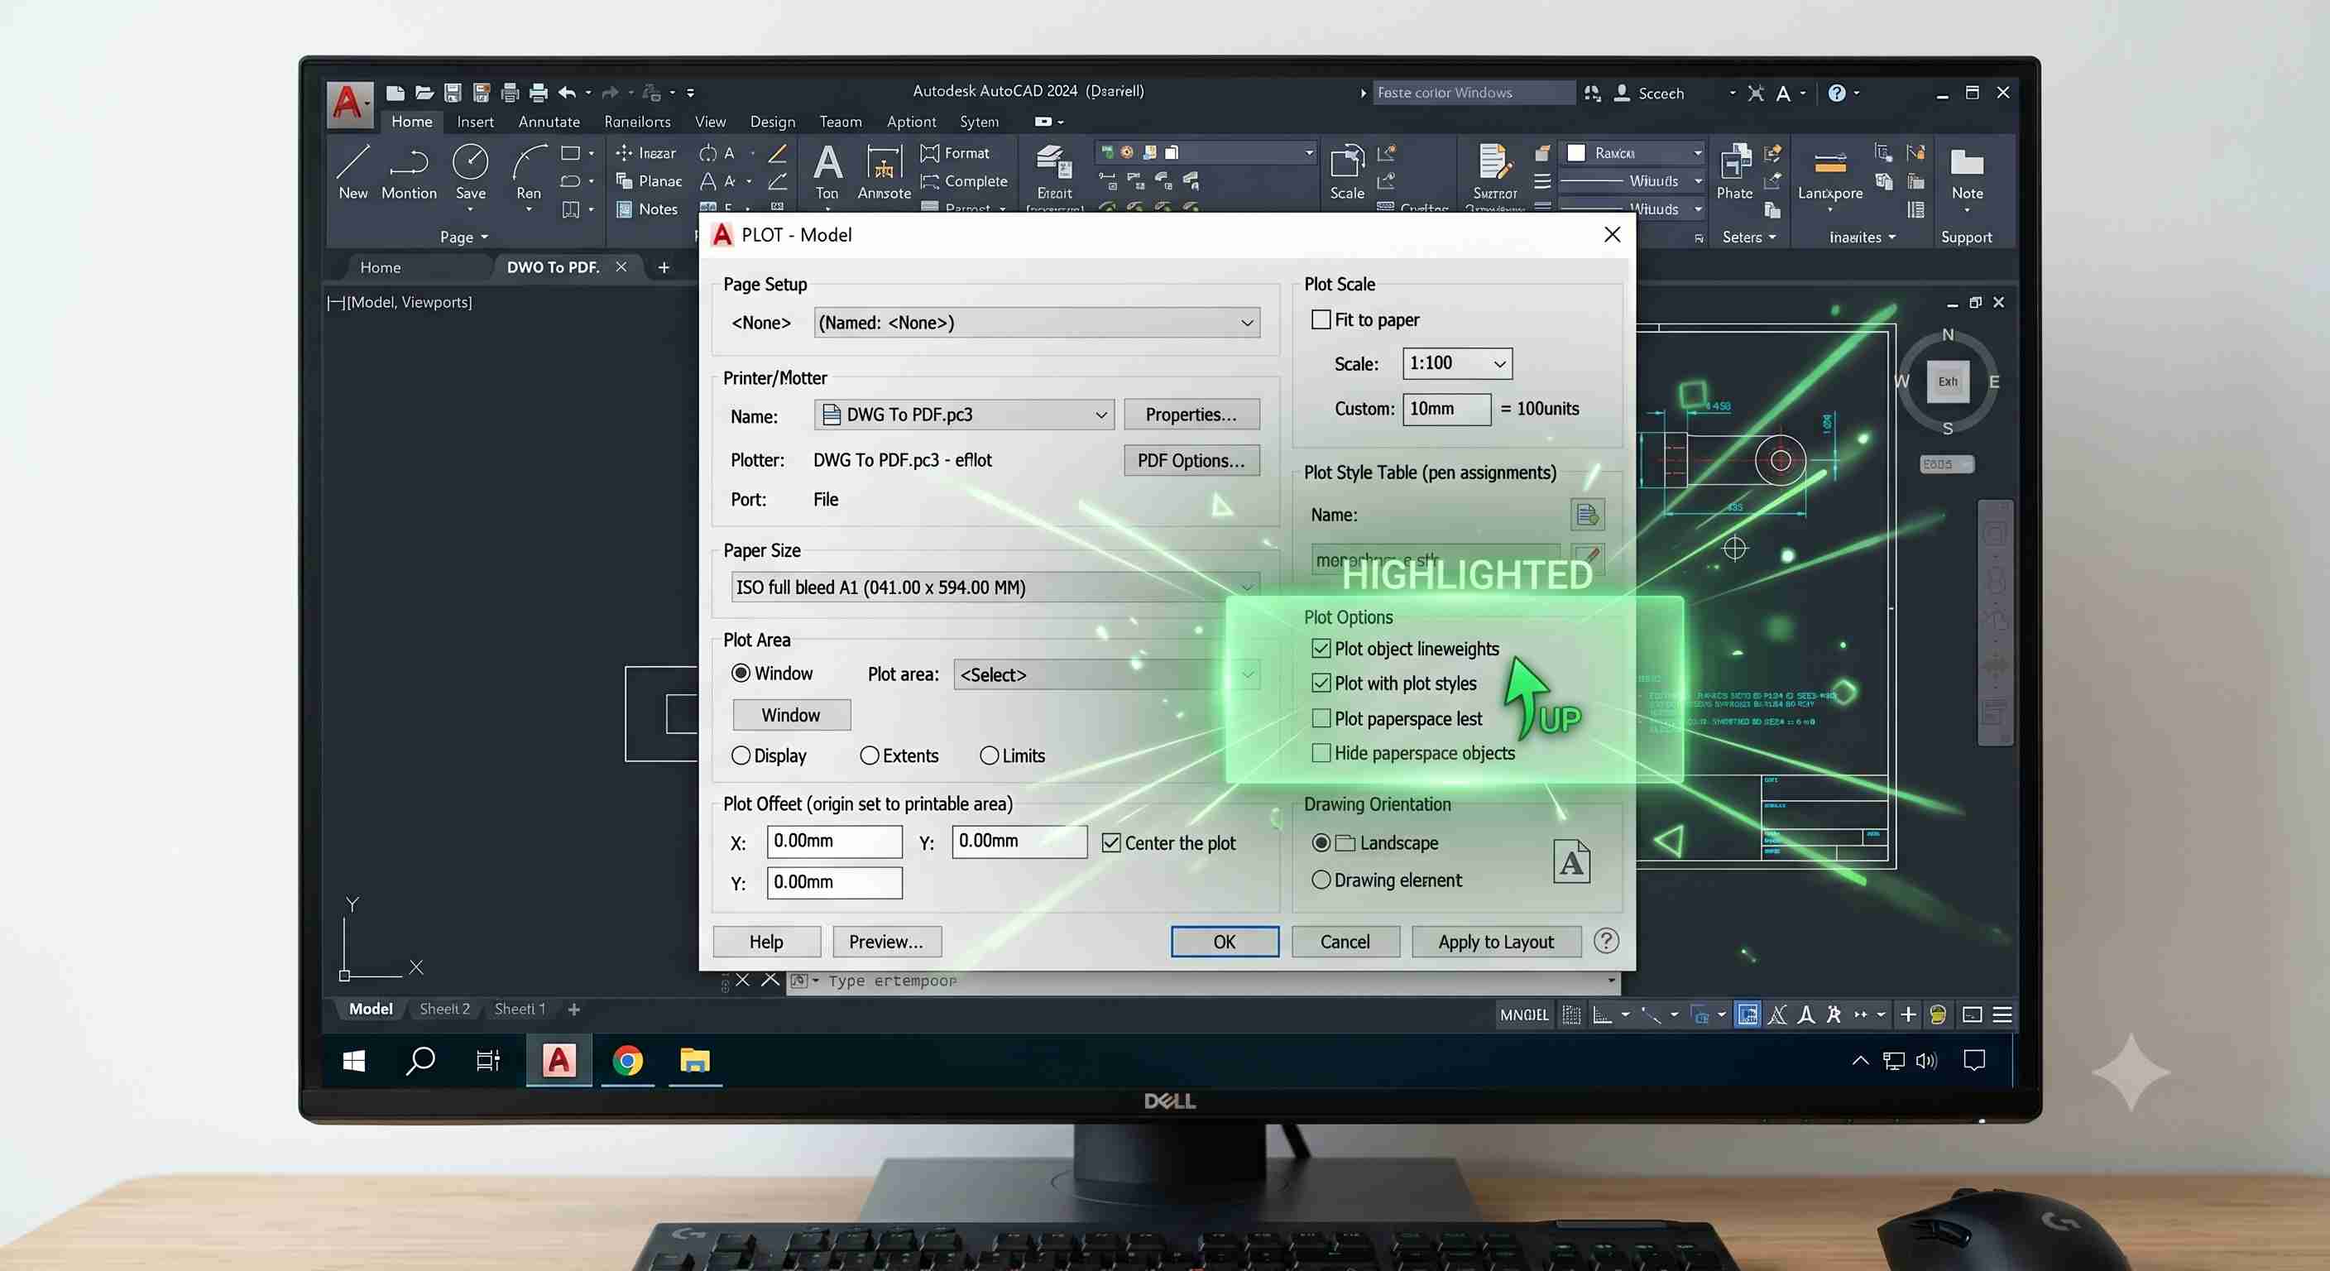The width and height of the screenshot is (2330, 1271).
Task: Click the Lanτxpore measure tool
Action: coord(1829,172)
